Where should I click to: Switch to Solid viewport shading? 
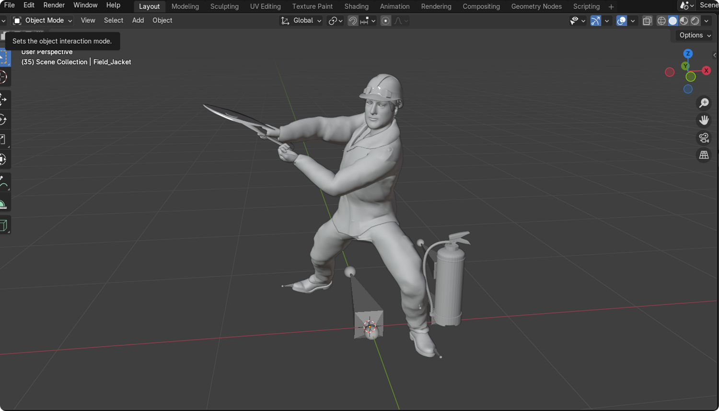[673, 21]
